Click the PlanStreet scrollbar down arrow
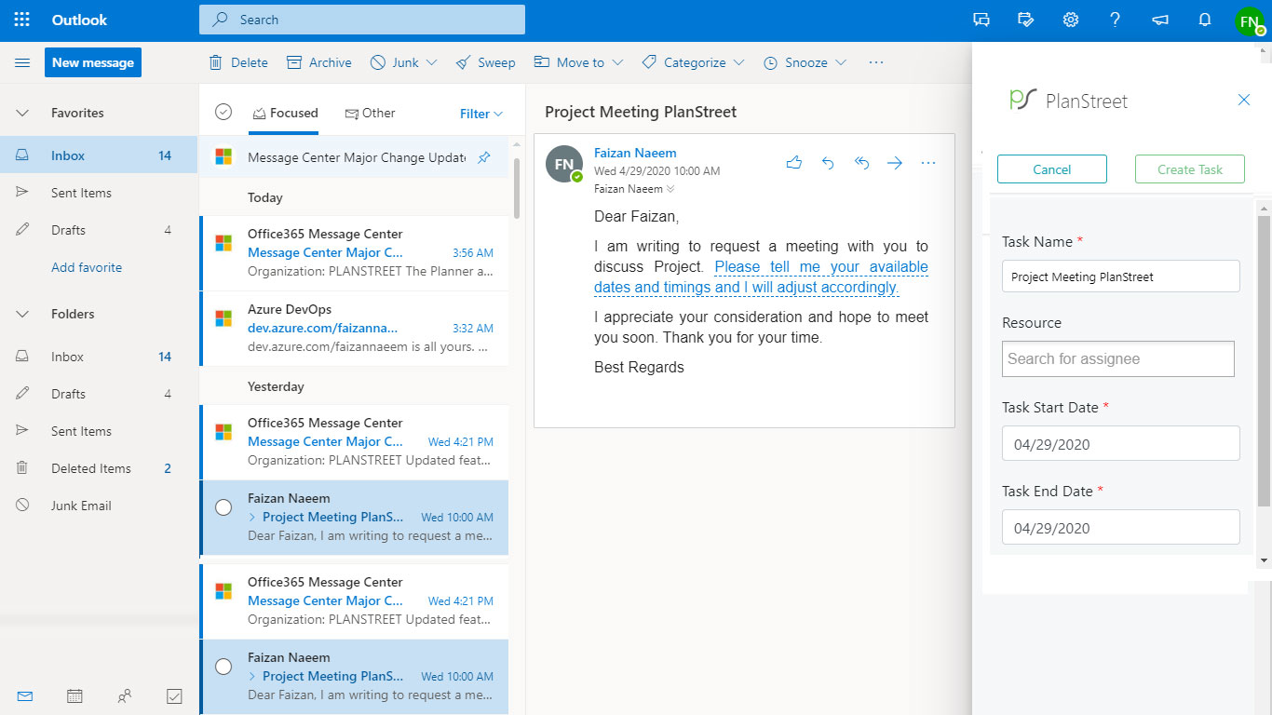 pyautogui.click(x=1264, y=560)
